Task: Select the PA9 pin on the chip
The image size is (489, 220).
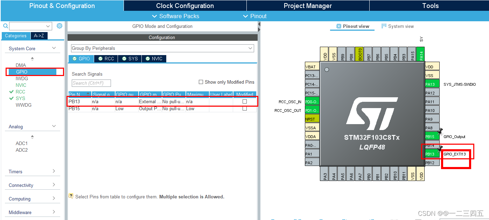Action: pyautogui.click(x=432, y=119)
